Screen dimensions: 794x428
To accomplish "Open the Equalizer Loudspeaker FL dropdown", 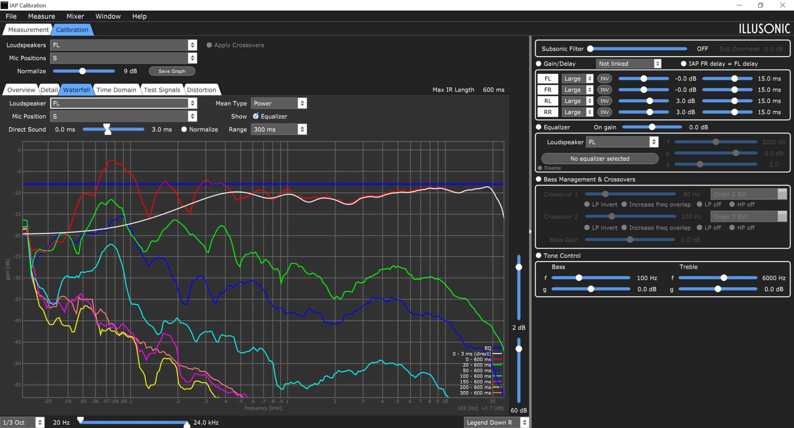I will (622, 142).
